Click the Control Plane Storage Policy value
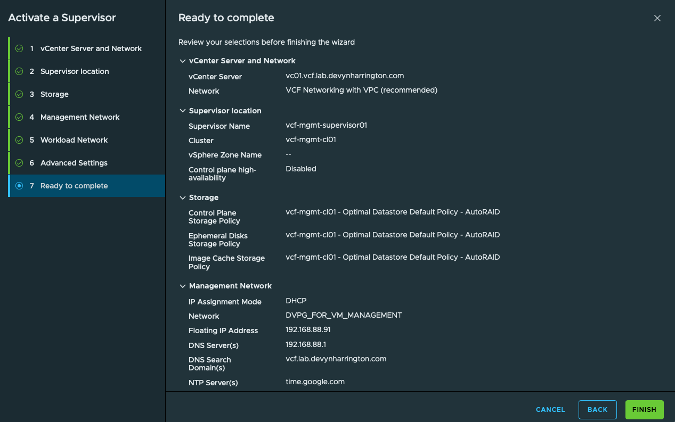 (393, 212)
